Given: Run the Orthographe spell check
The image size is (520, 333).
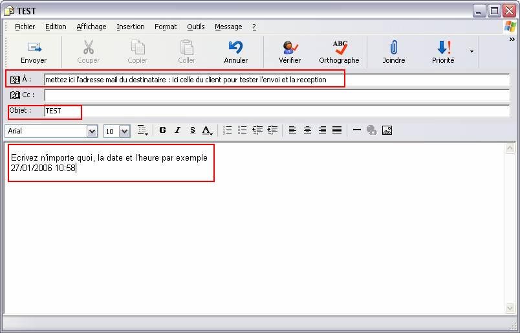Looking at the screenshot, I should coord(339,52).
